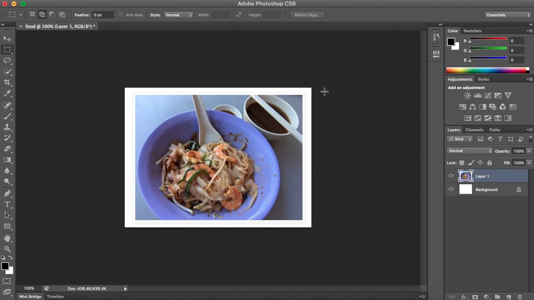Click the Refine Edge button
The width and height of the screenshot is (534, 300).
point(307,15)
